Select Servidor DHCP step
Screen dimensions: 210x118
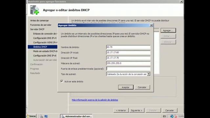coord(37,29)
